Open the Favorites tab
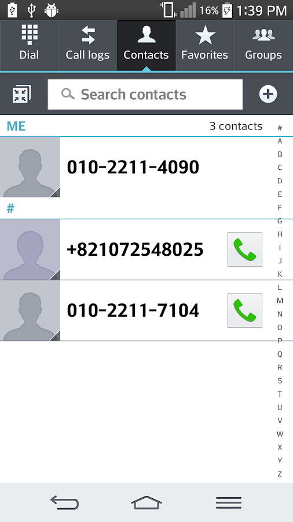Viewport: 293px width, 522px height. click(x=205, y=46)
